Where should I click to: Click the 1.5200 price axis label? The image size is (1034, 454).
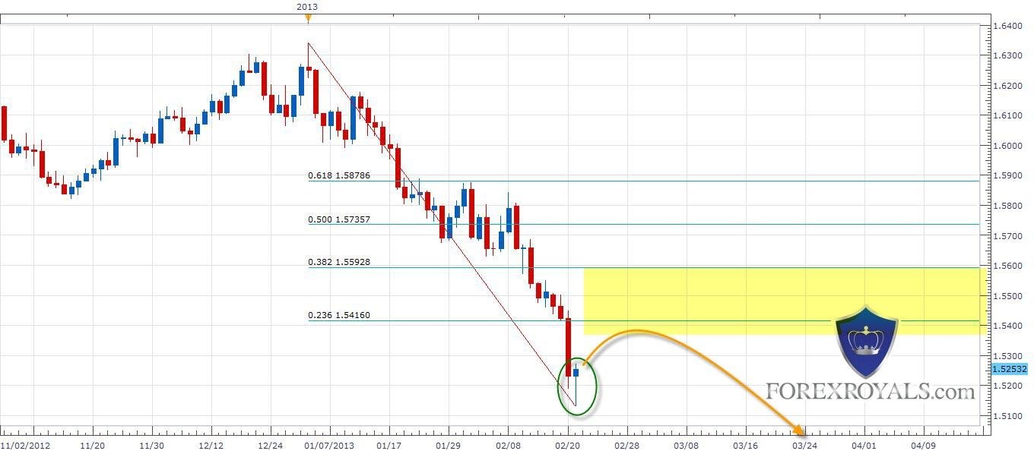point(1008,386)
